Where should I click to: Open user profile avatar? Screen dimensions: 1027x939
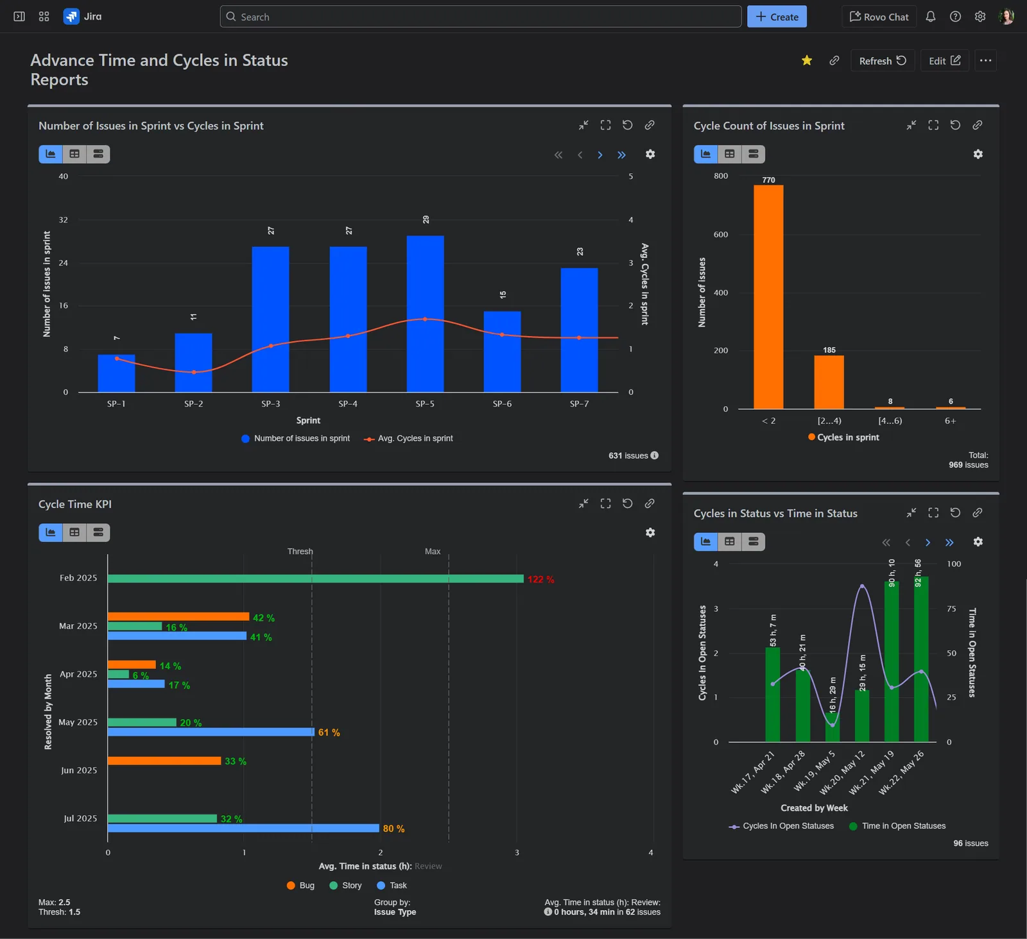[x=1006, y=17]
